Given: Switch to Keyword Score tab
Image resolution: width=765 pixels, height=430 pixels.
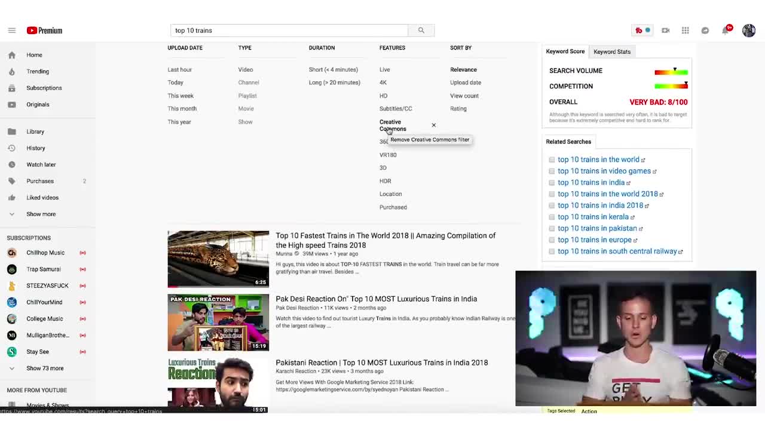Looking at the screenshot, I should (x=565, y=51).
